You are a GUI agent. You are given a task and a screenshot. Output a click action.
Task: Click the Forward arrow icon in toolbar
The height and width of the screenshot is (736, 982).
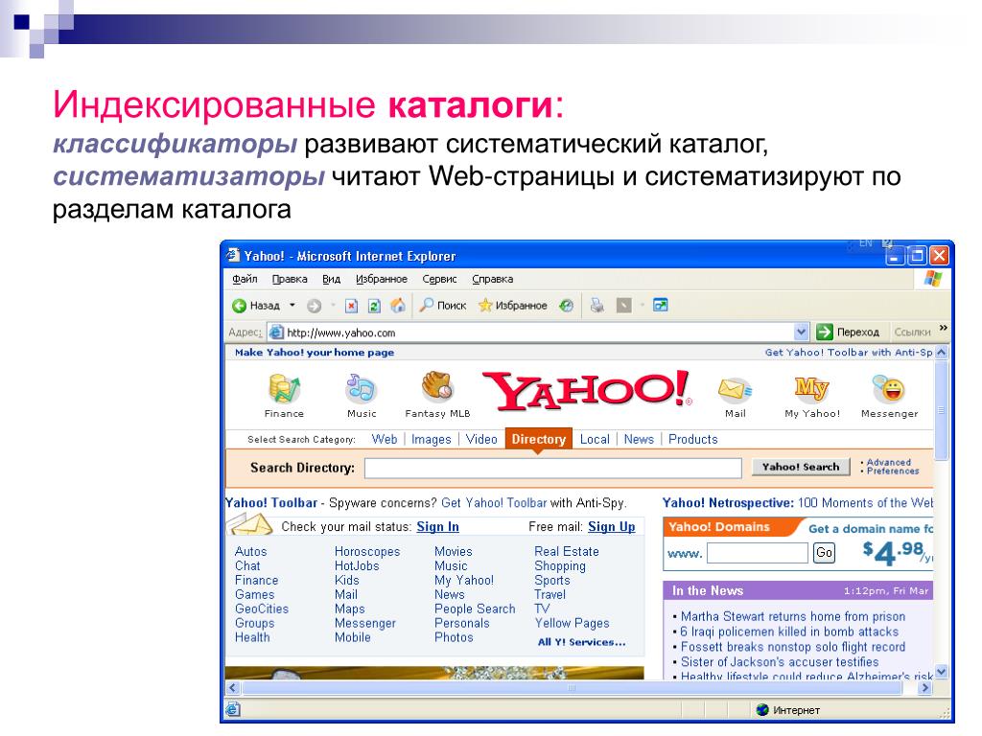point(314,306)
